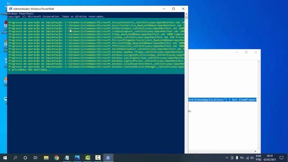The width and height of the screenshot is (288, 162).
Task: Click the CallingShellApp progress line
Action: coord(96,58)
